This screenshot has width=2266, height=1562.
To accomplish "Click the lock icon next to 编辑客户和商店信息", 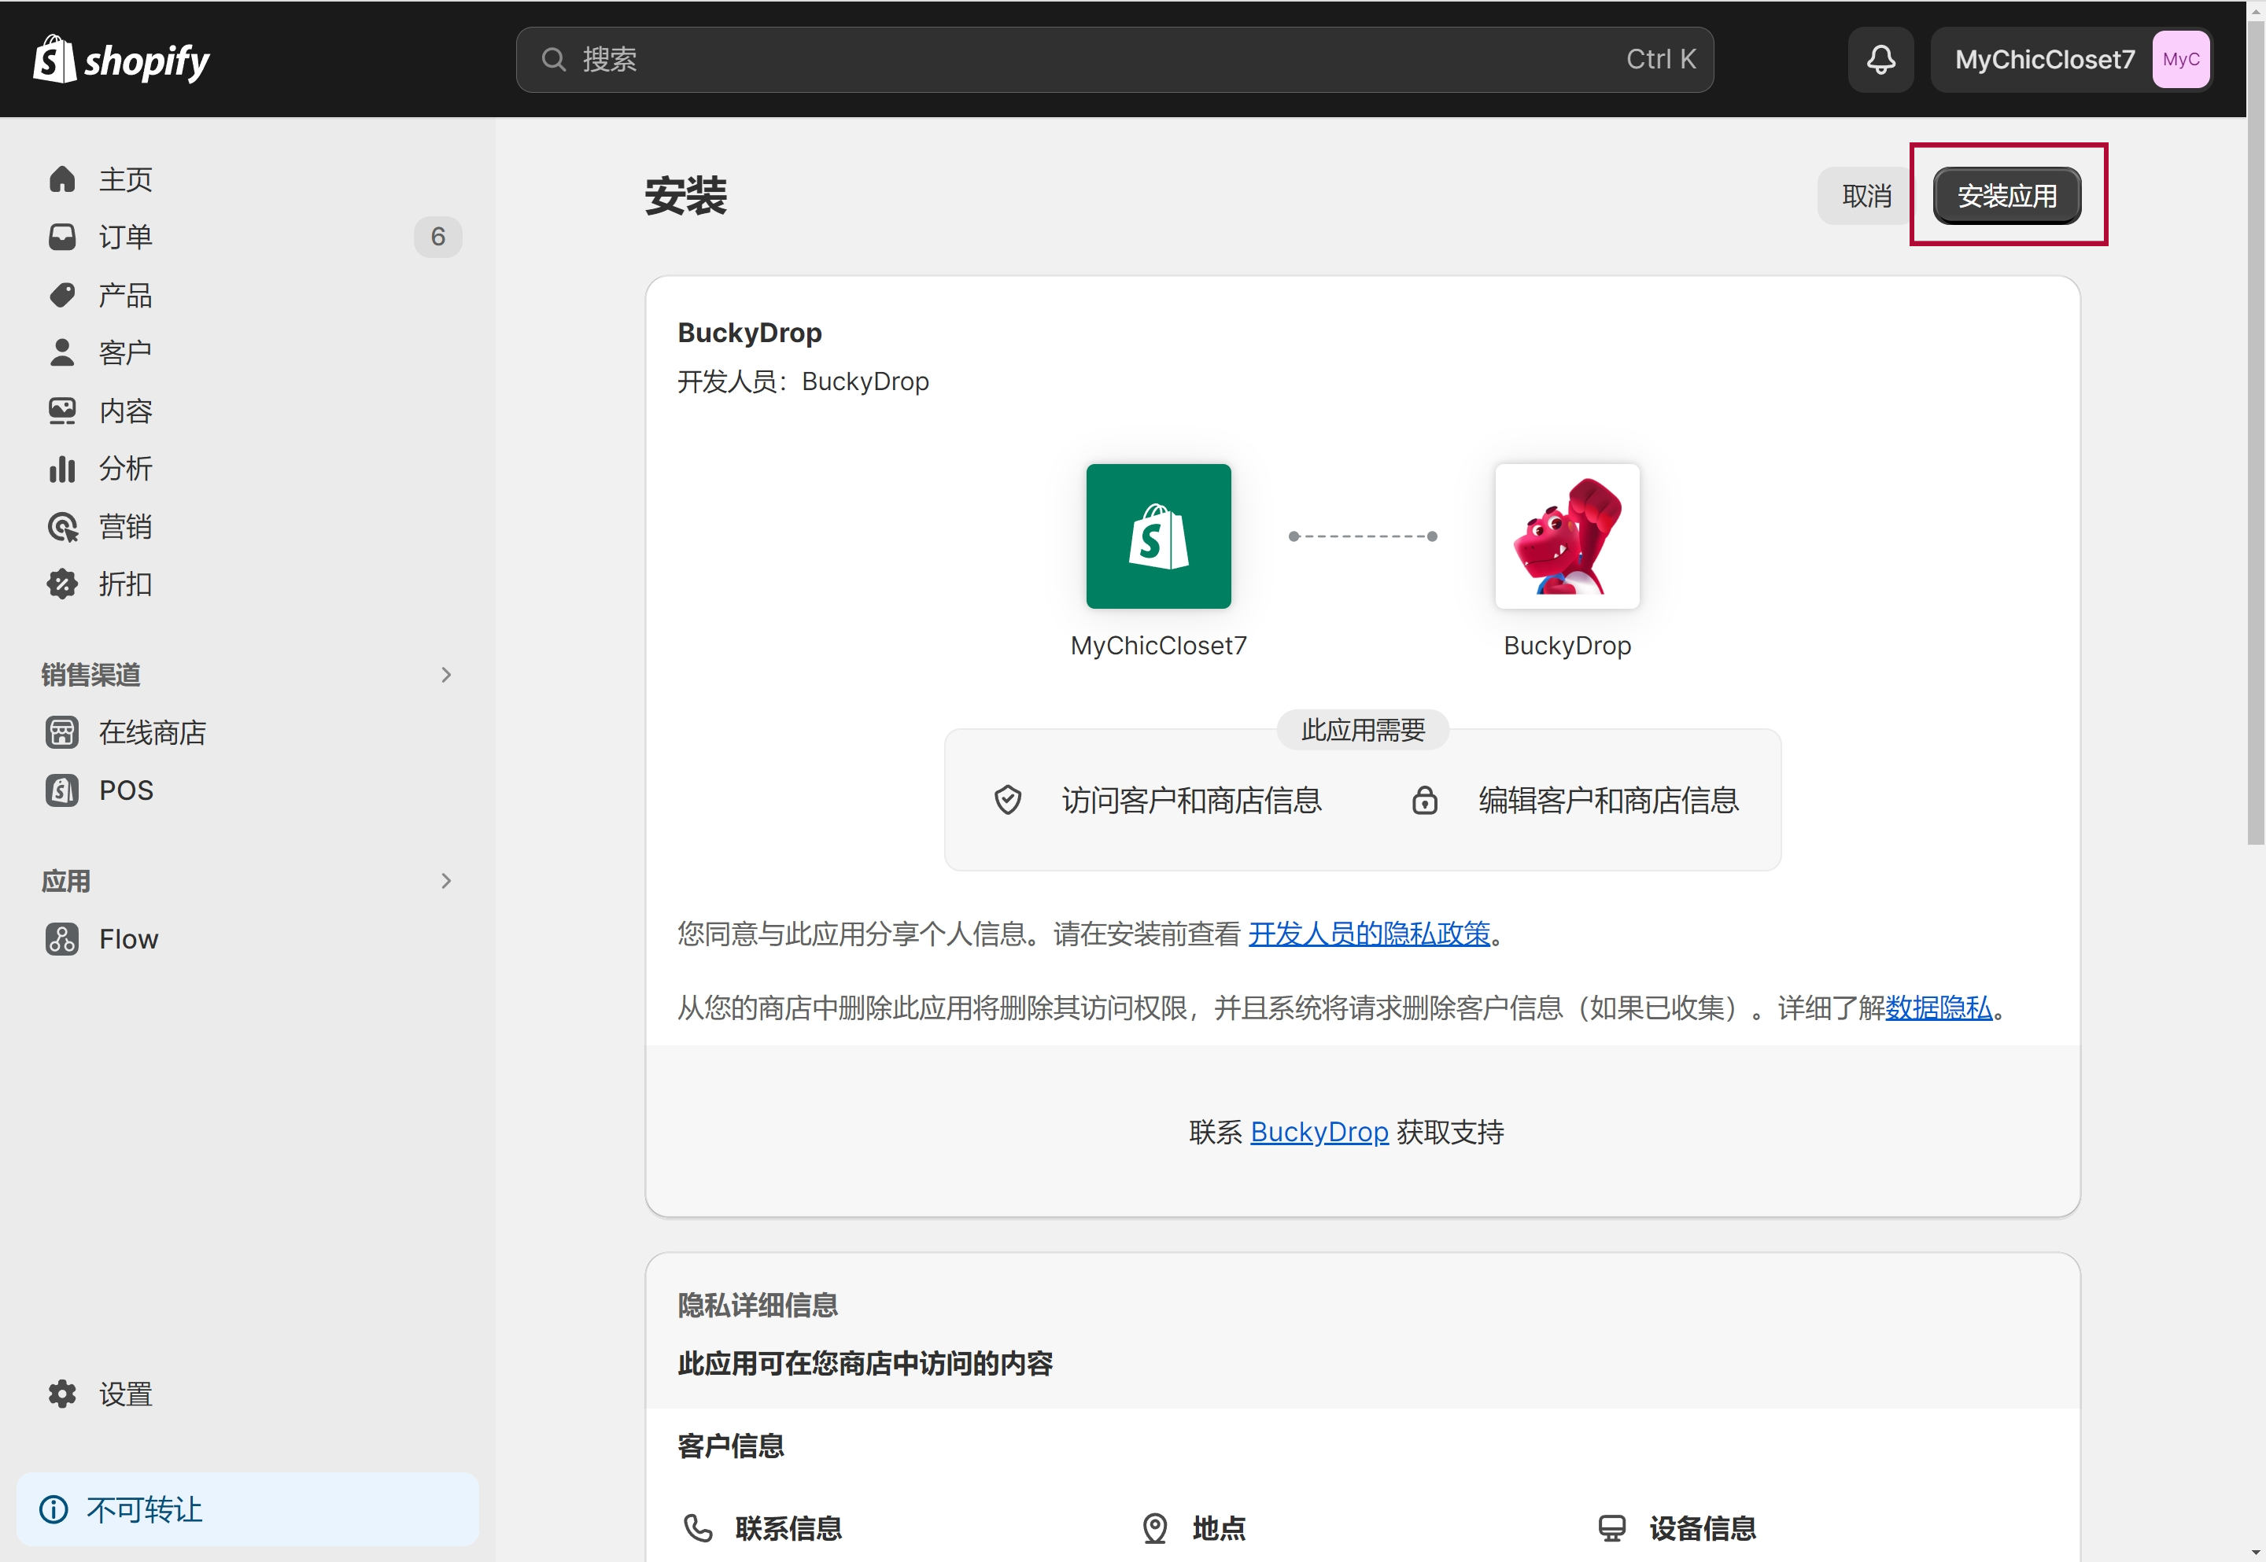I will point(1424,801).
